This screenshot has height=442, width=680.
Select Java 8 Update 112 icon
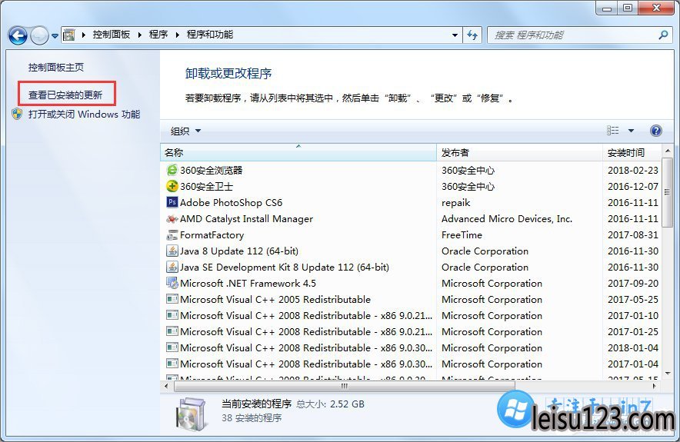pyautogui.click(x=172, y=251)
